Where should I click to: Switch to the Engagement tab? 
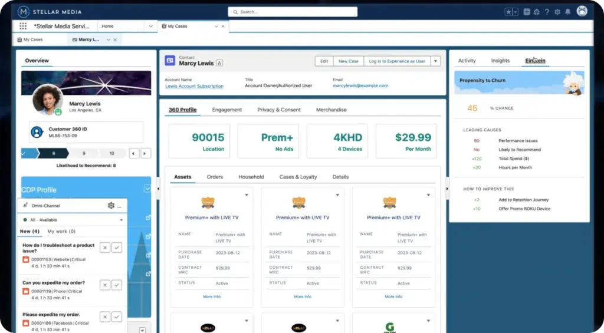coord(227,110)
